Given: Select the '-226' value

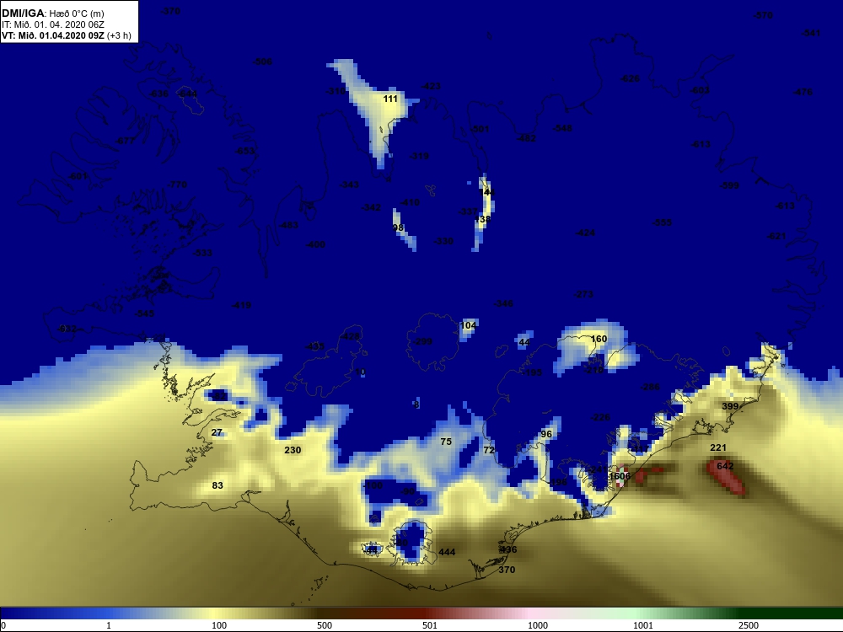Looking at the screenshot, I should click(x=600, y=417).
